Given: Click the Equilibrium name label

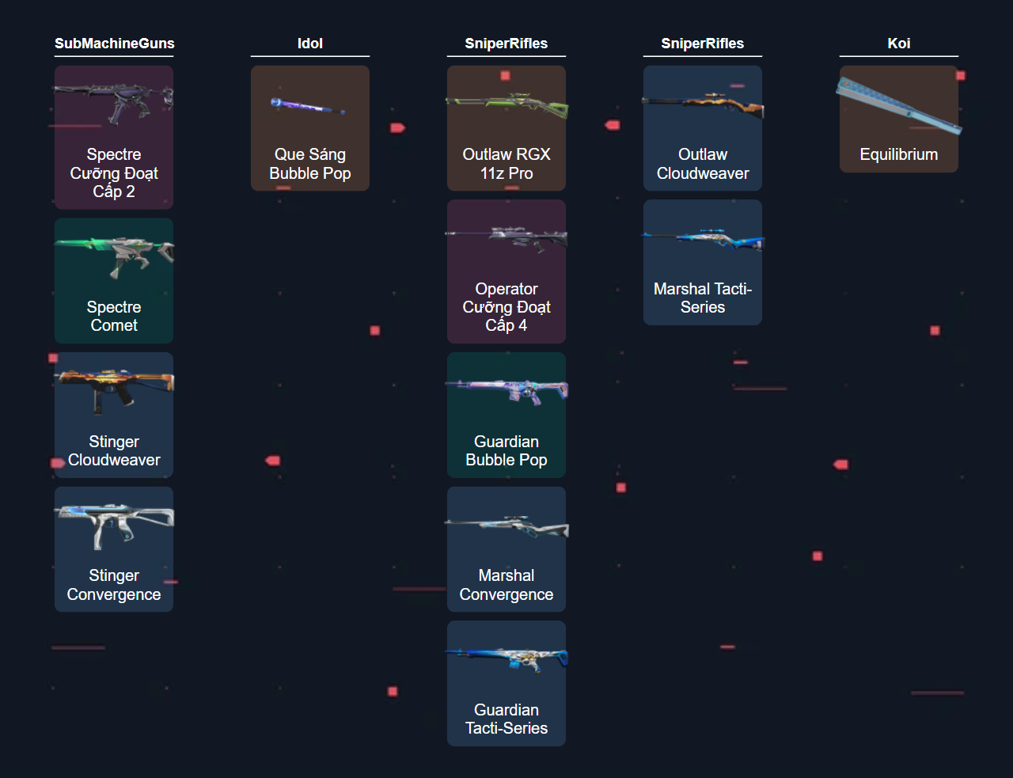Looking at the screenshot, I should click(x=899, y=154).
